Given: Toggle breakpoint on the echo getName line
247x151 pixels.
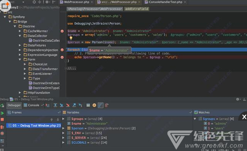Looking at the screenshot, I should click(62, 57).
